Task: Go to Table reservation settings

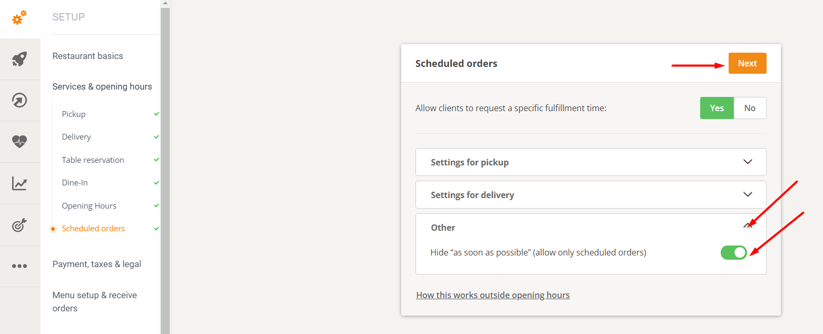Action: point(93,160)
